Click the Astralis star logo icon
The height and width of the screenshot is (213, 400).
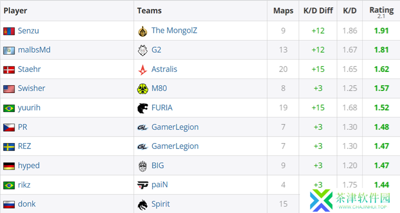(x=142, y=69)
